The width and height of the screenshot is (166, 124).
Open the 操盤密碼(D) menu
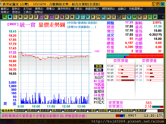[x=92, y=9]
